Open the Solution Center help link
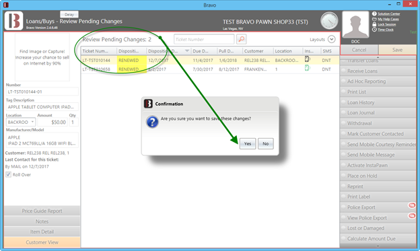The width and height of the screenshot is (420, 251). click(x=388, y=13)
